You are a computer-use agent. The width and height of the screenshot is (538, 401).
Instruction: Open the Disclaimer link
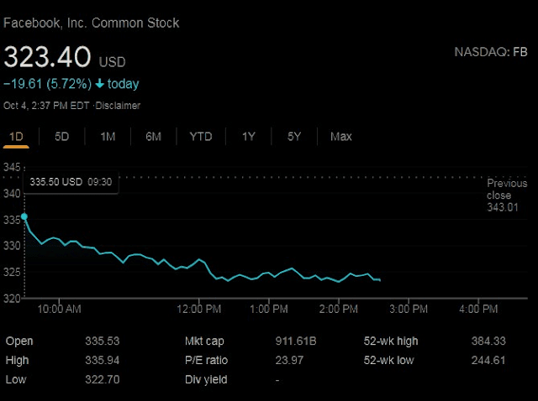point(119,106)
